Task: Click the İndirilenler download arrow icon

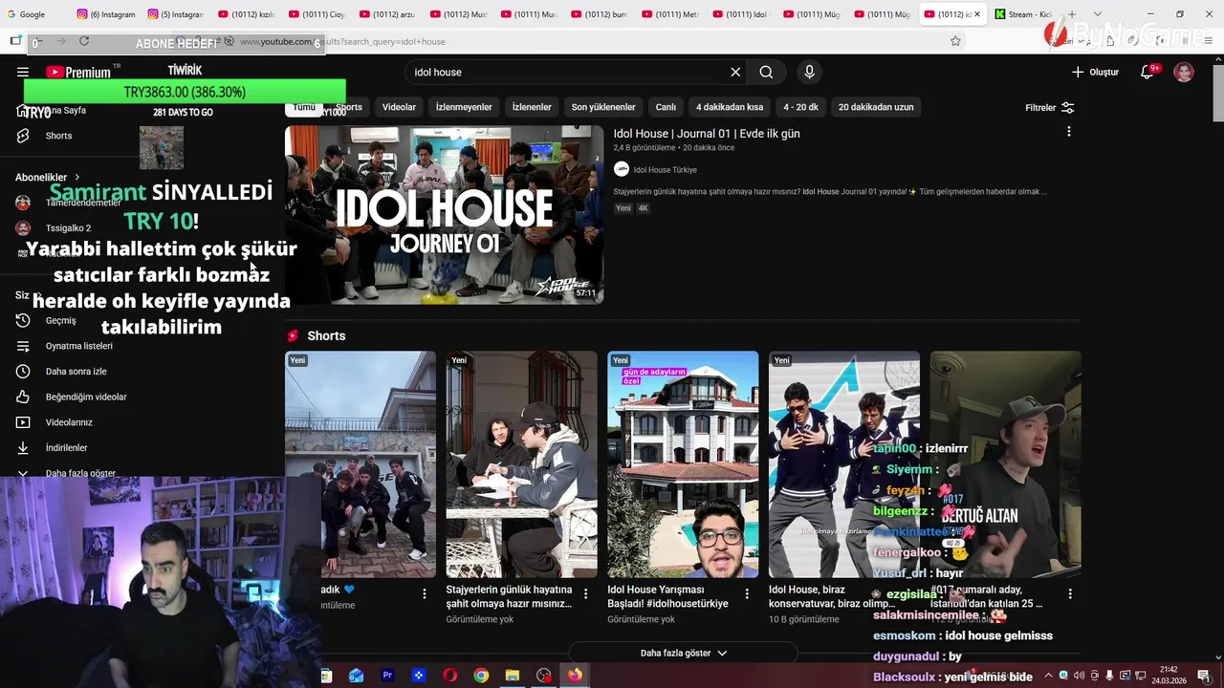Action: [x=23, y=448]
